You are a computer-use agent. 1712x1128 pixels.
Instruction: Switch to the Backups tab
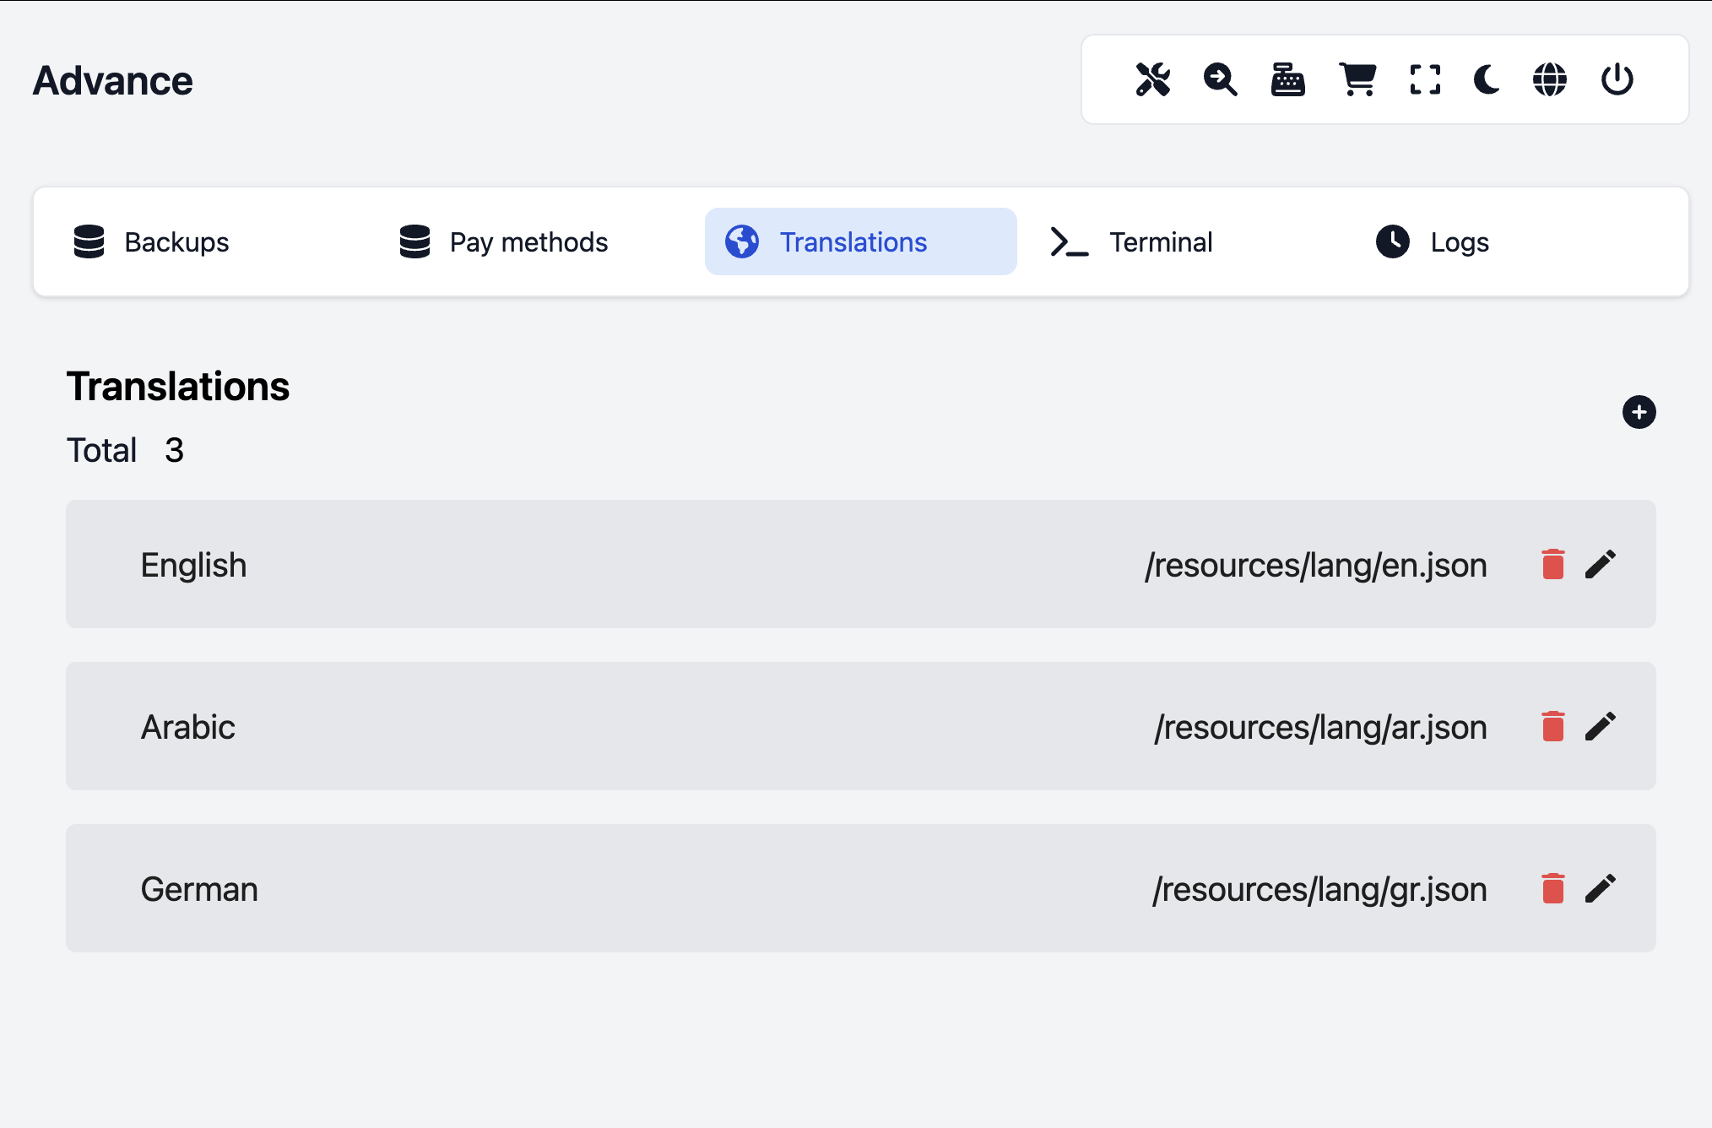(152, 242)
